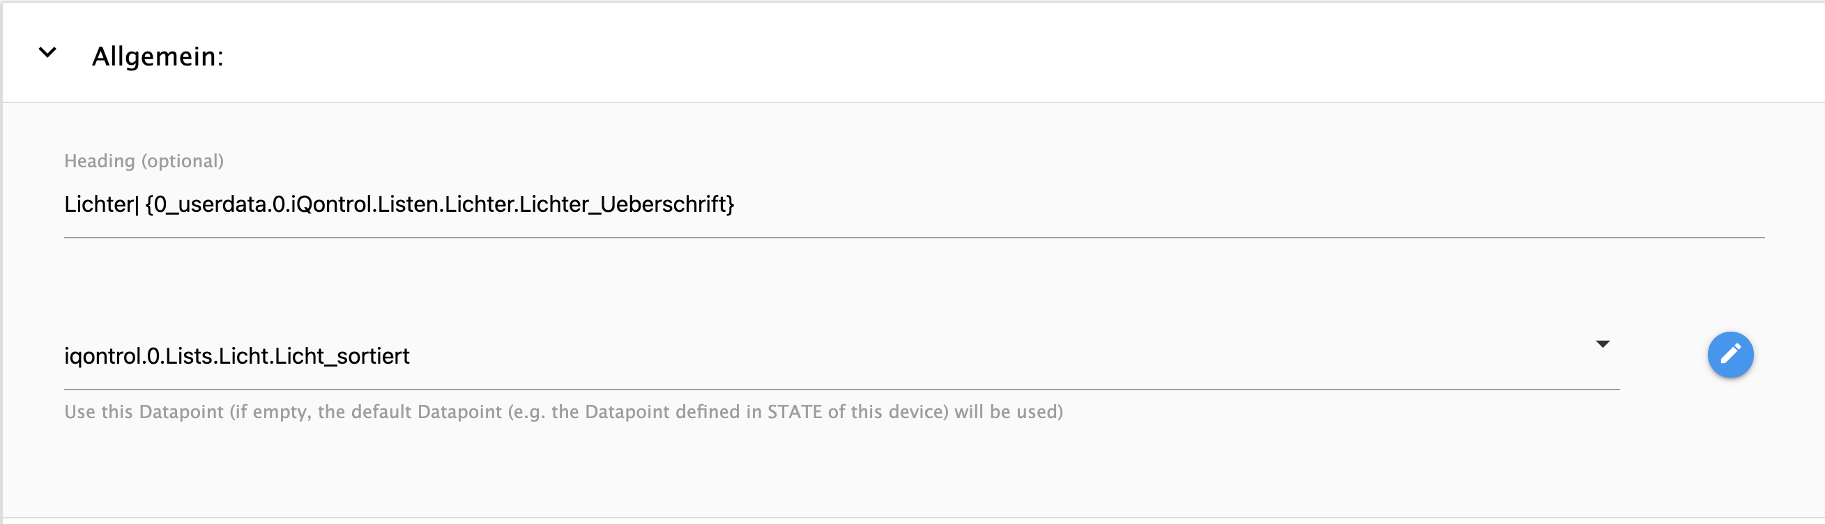Click the empty area of the heading input line

pyautogui.click(x=1247, y=204)
